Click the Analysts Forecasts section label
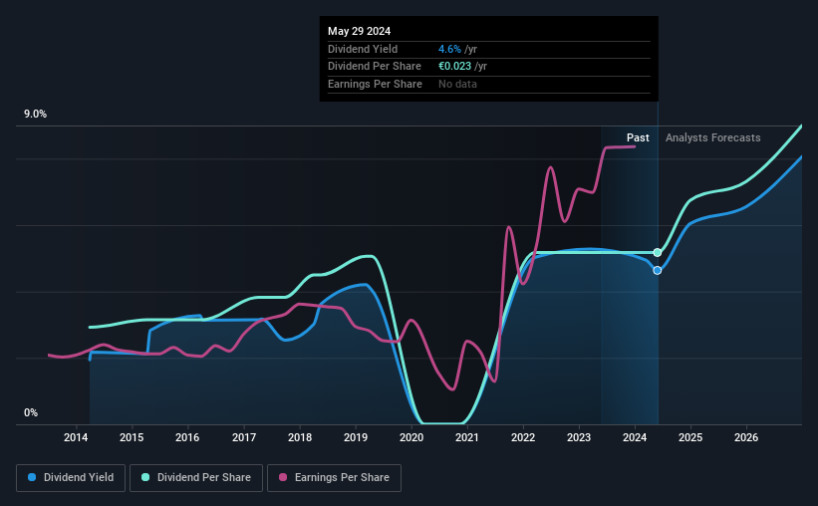Viewport: 818px width, 506px height. click(712, 137)
